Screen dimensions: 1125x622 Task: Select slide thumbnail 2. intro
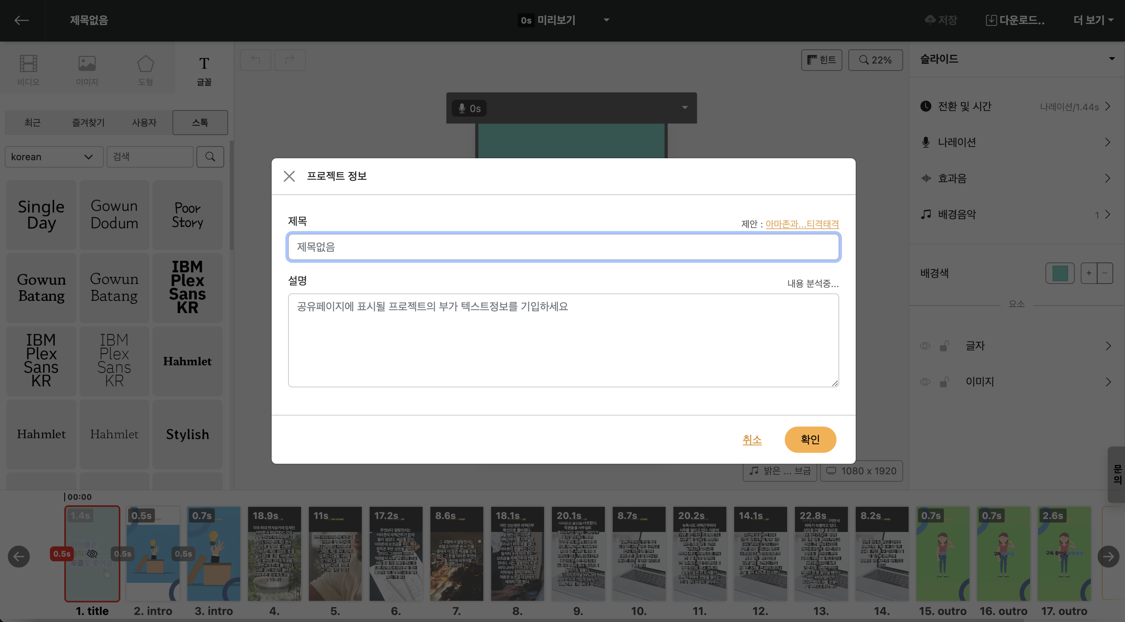[153, 553]
